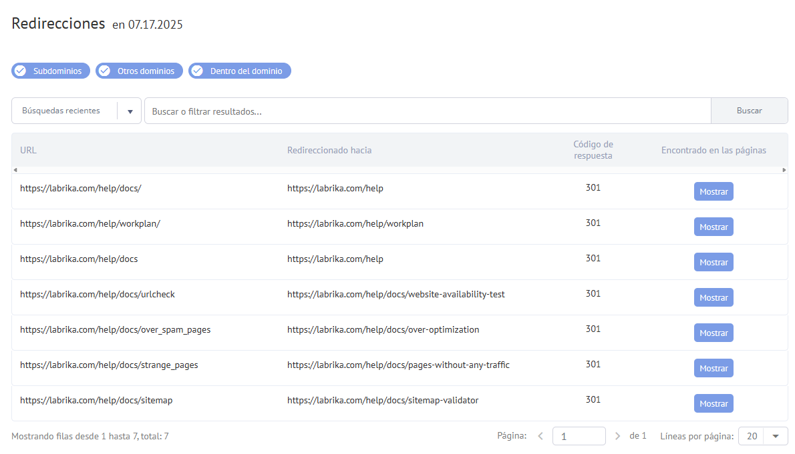
Task: Go to previous page arrow
Action: [540, 436]
